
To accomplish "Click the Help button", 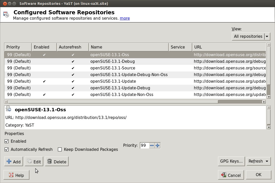I will point(16,175).
